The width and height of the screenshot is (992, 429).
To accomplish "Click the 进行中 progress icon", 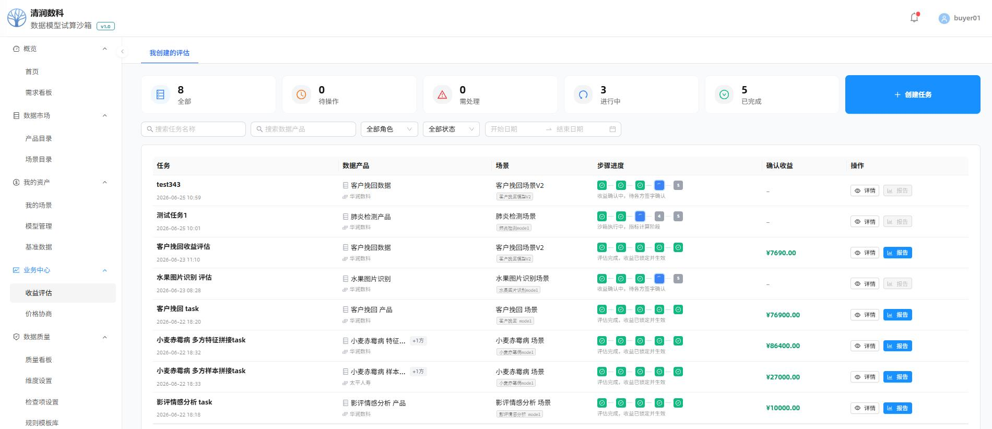I will (x=583, y=94).
